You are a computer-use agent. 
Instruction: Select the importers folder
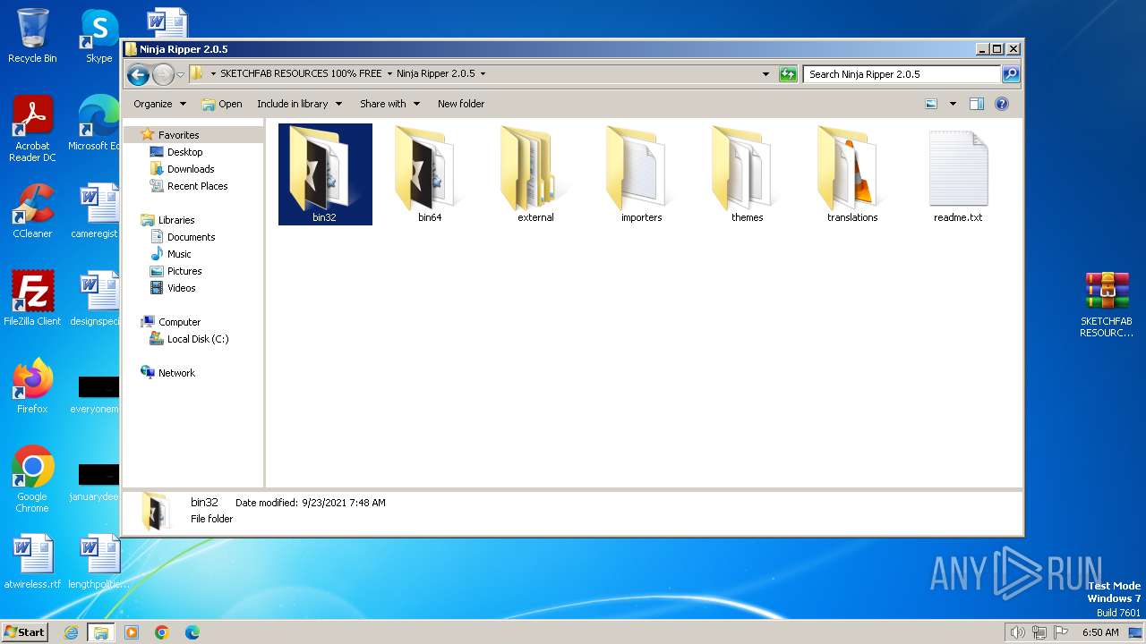(641, 174)
